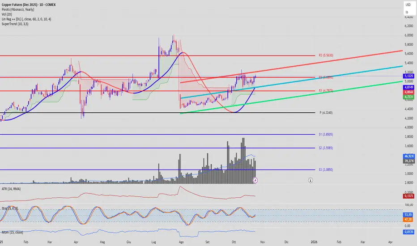Click the blue 4,8749 price tag
Screen dimensions: 417x246
409,87
